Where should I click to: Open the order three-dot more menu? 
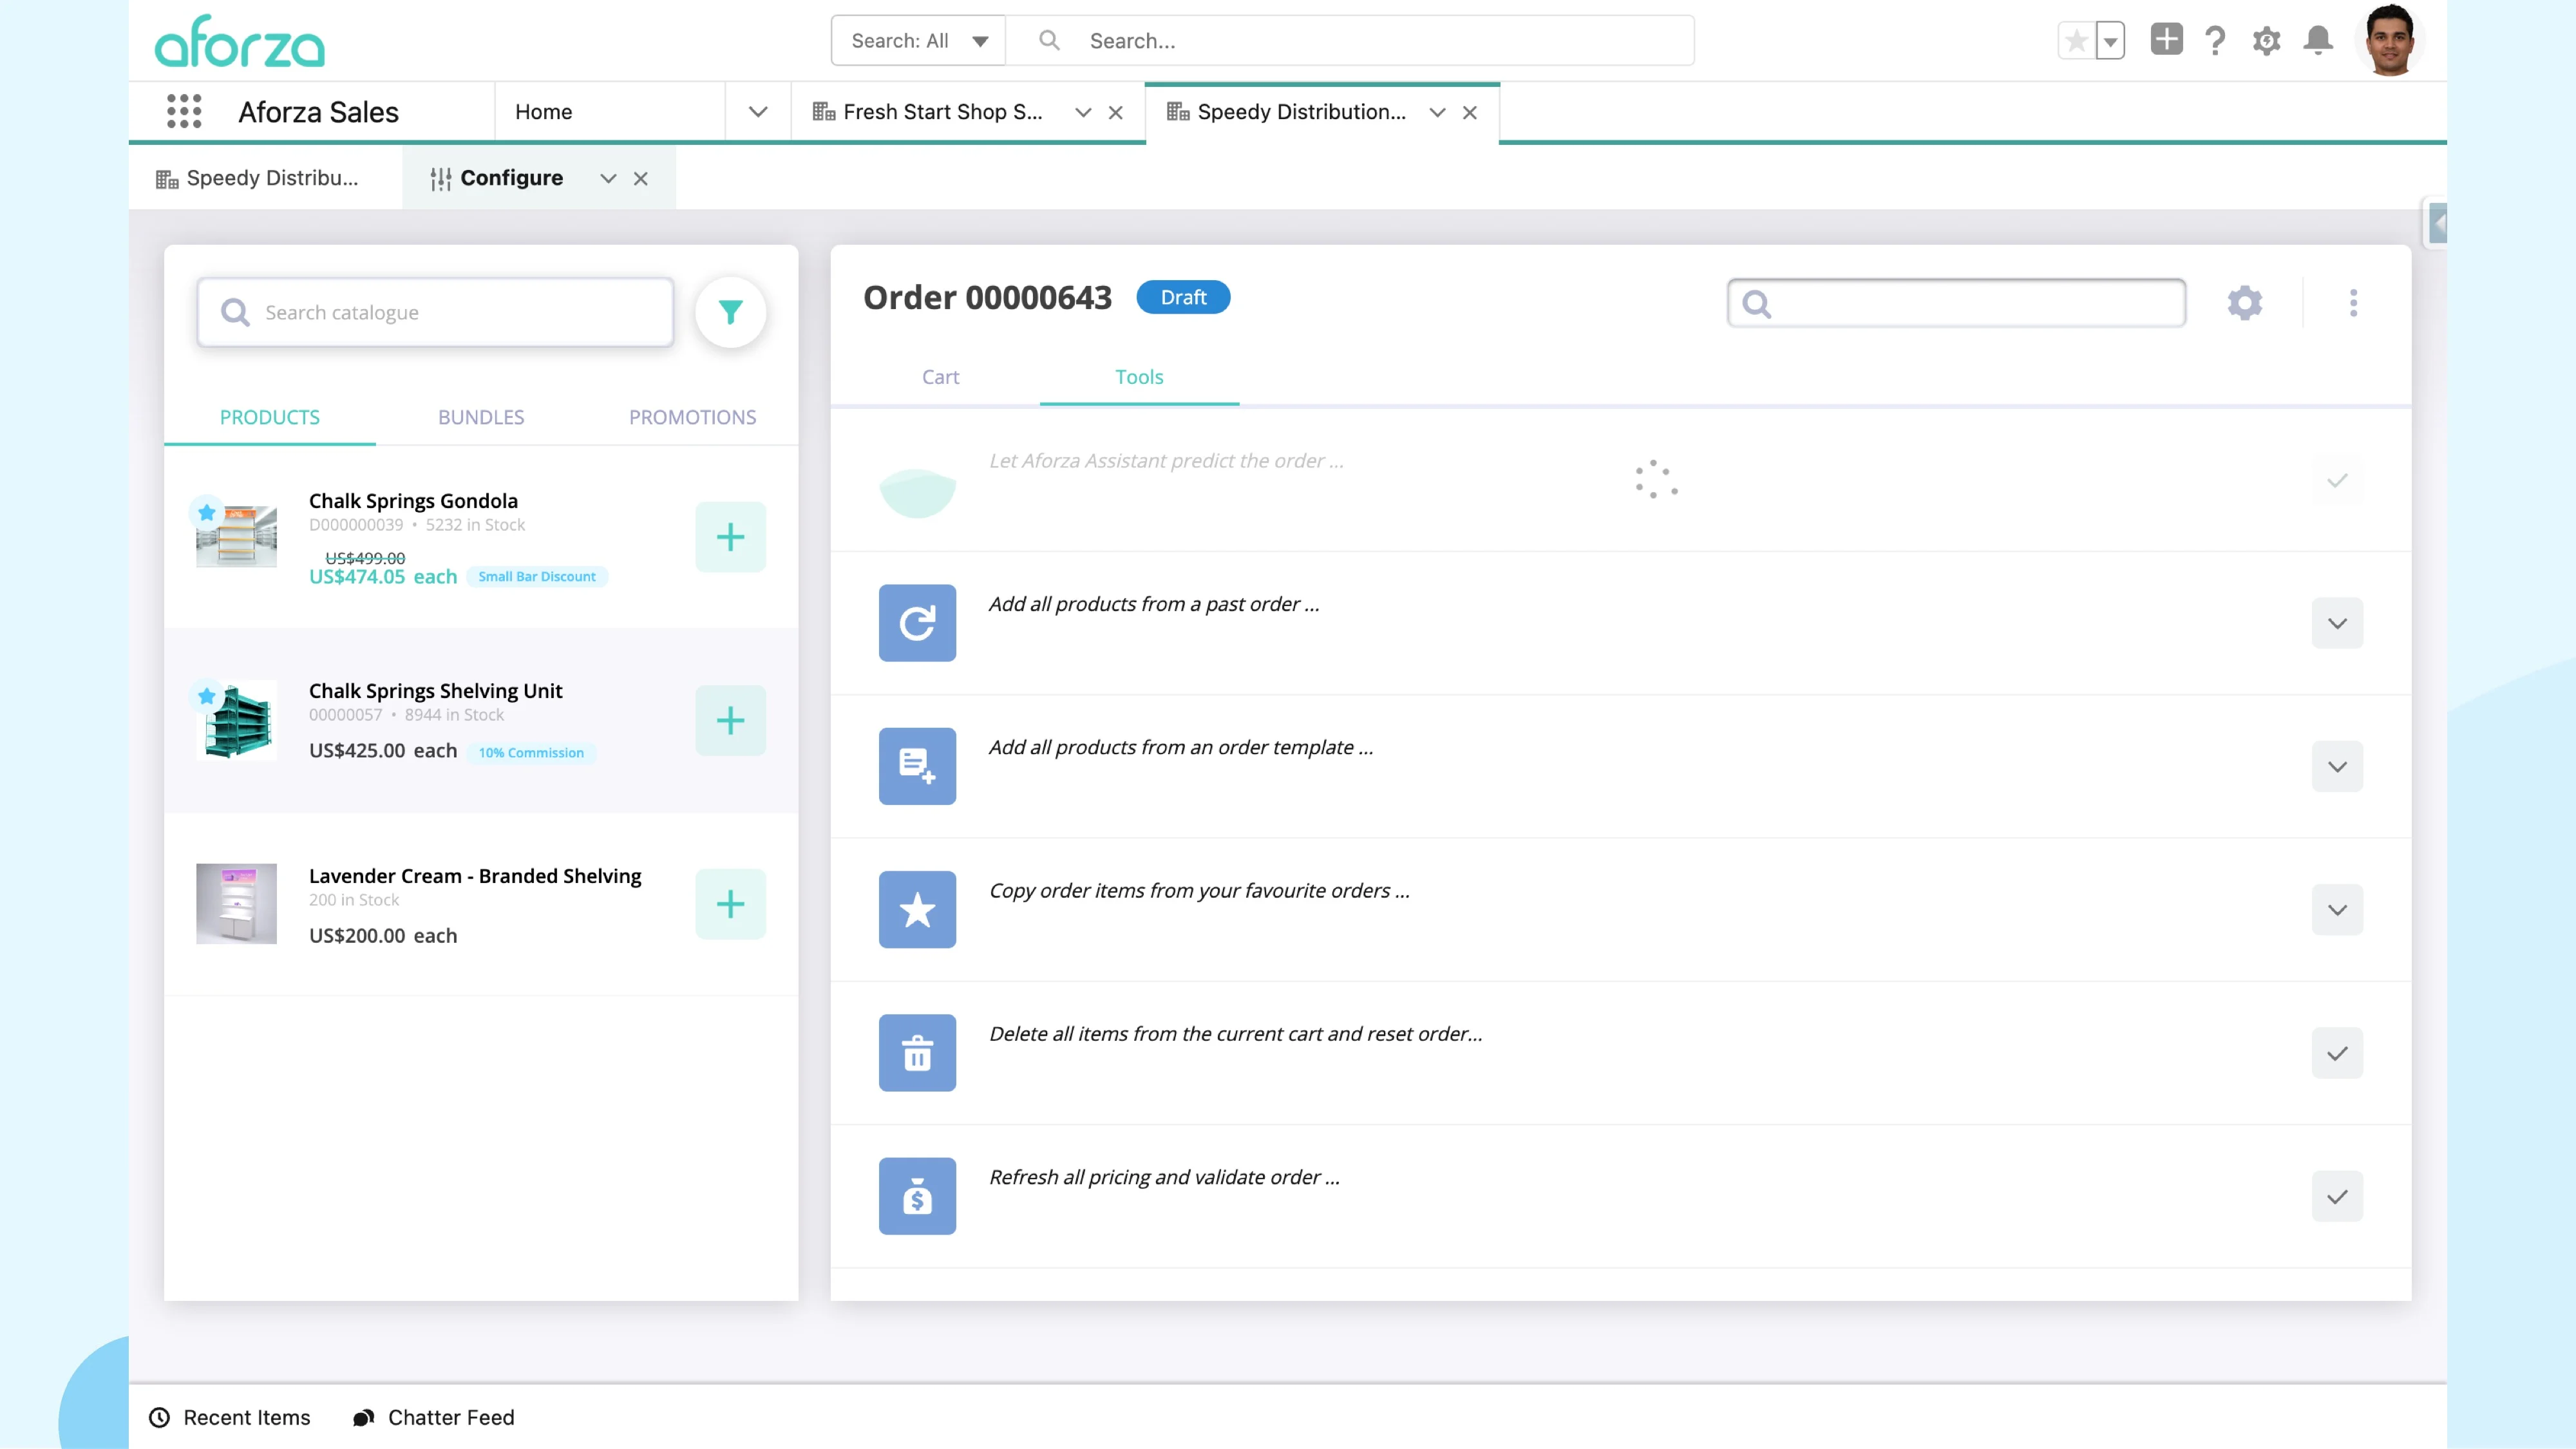click(2353, 302)
